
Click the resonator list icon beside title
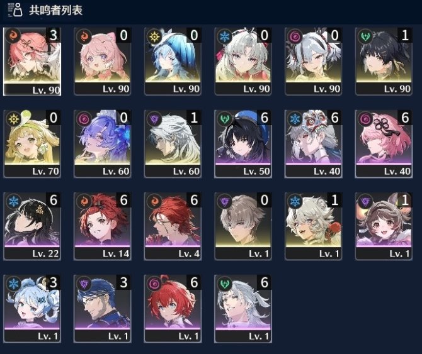coord(15,10)
